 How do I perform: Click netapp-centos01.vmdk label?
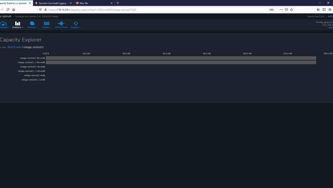(34, 75)
